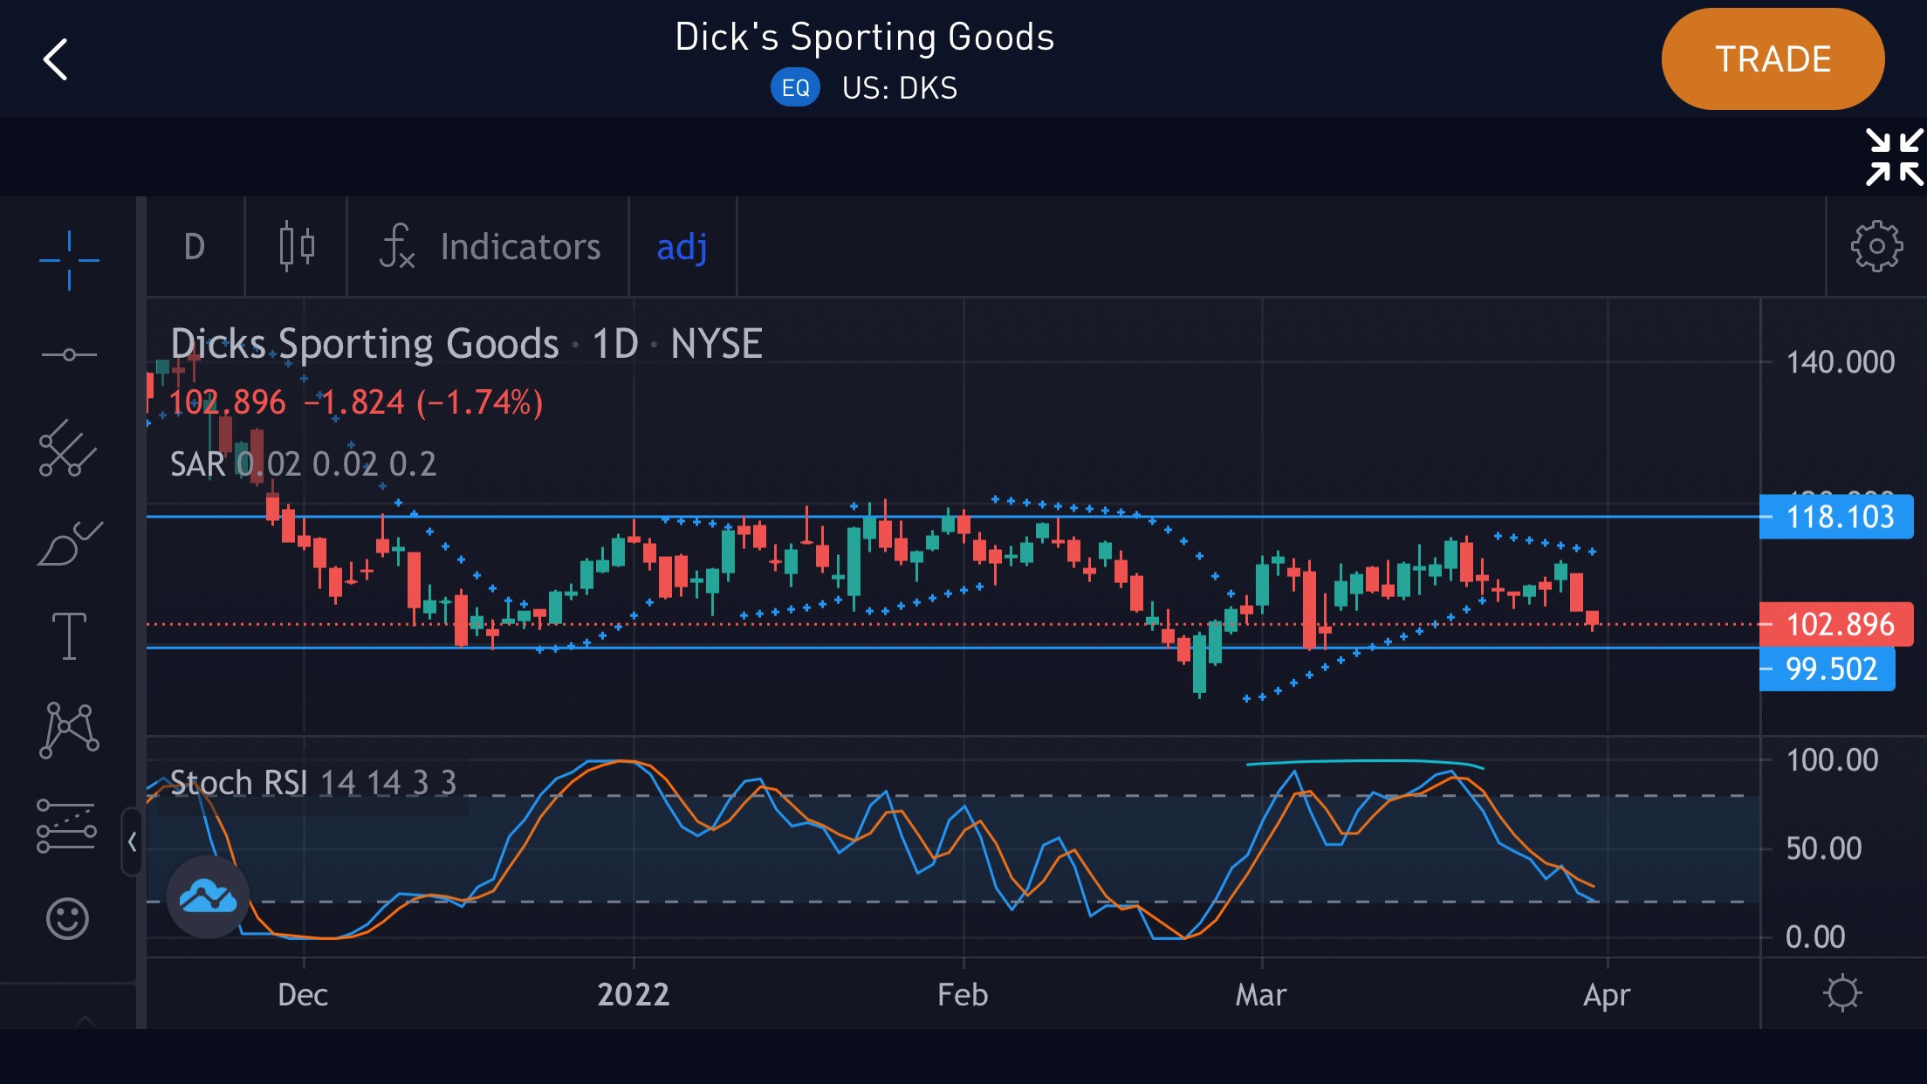The width and height of the screenshot is (1927, 1084).
Task: Open chart settings gear
Action: tap(1876, 247)
